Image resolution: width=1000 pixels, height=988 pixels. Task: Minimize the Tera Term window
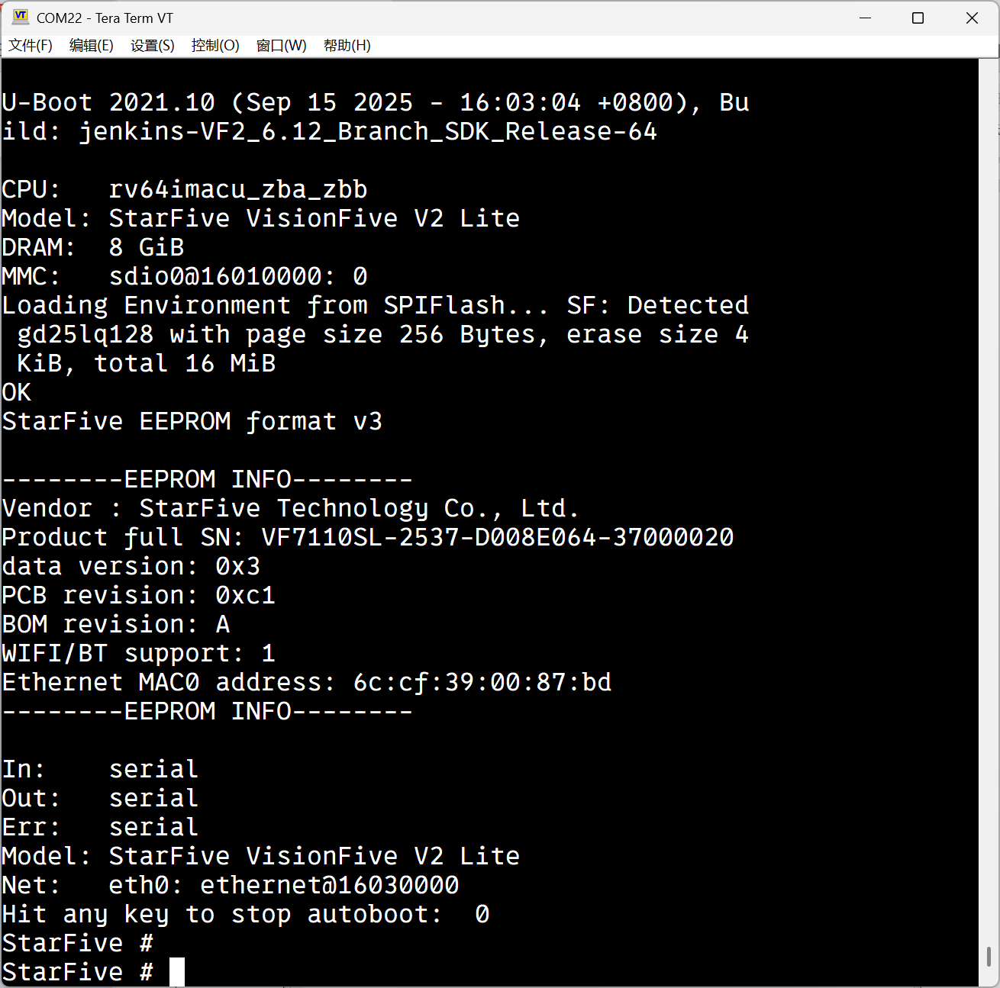(865, 18)
